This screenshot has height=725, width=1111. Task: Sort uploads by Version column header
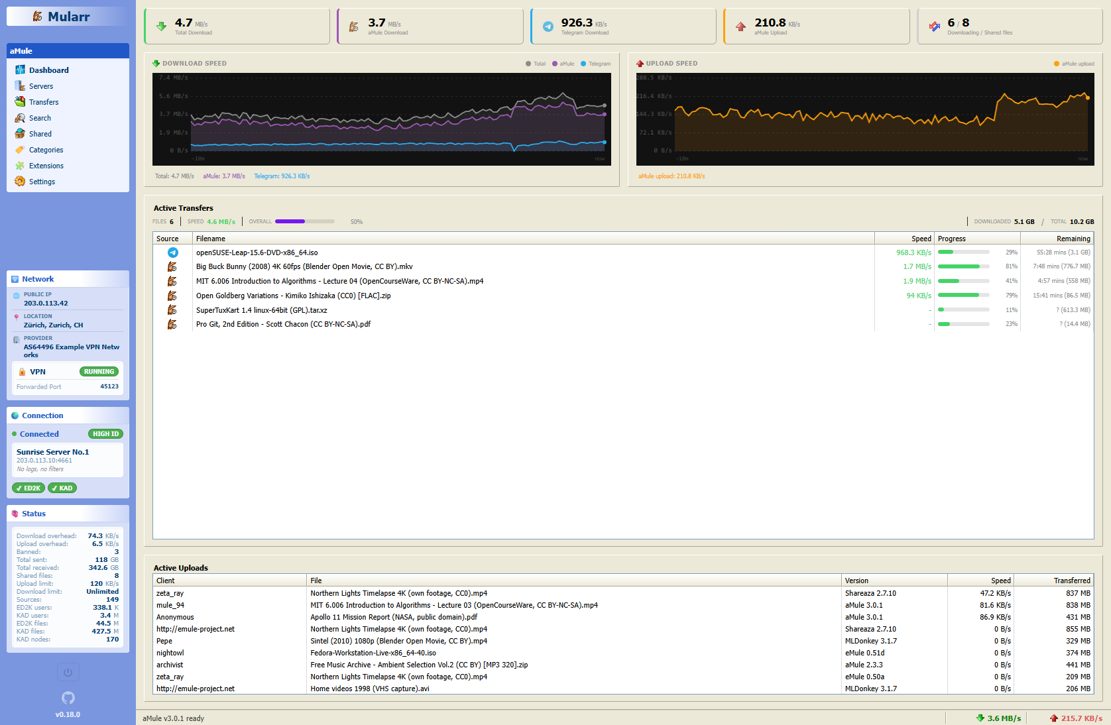click(x=894, y=581)
